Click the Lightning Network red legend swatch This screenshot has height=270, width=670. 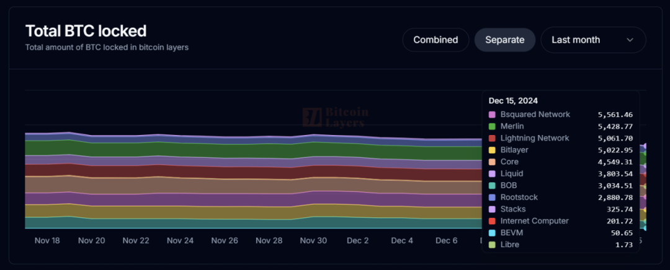click(492, 138)
